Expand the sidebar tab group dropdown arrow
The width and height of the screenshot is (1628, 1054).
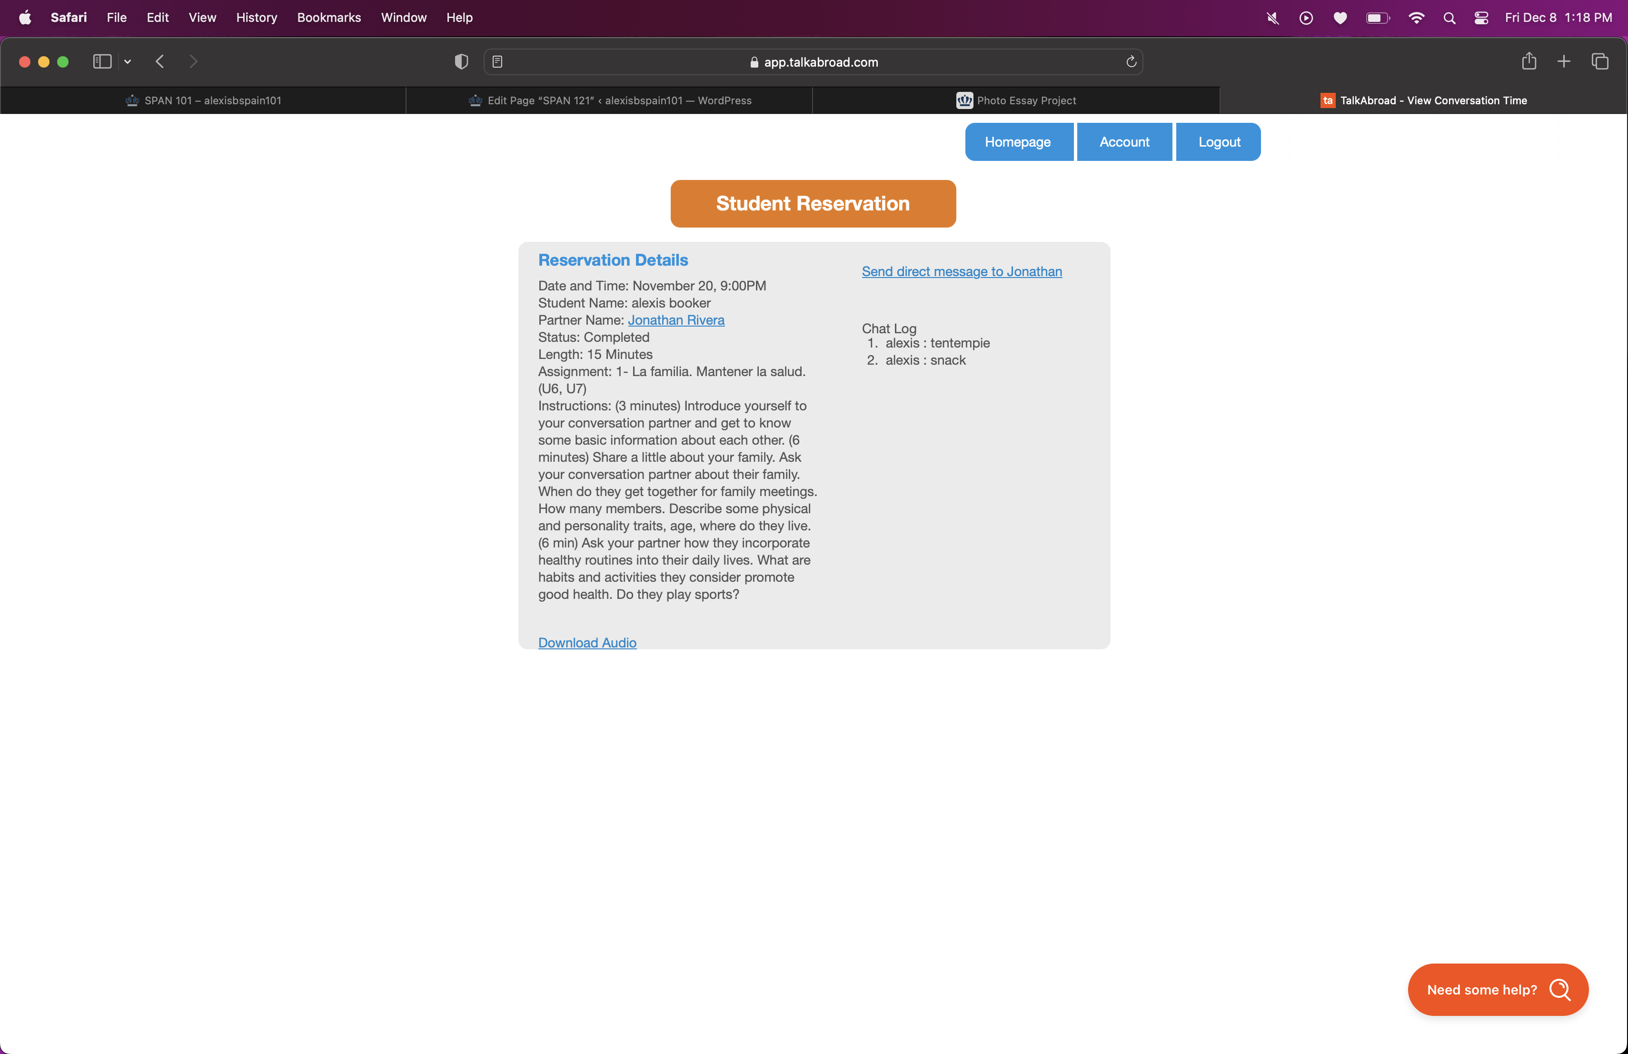(127, 61)
